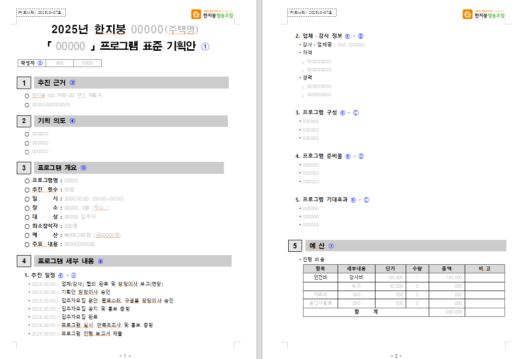Click the 대상 line "00000 입주자"
This screenshot has height=359, width=516.
(x=80, y=217)
